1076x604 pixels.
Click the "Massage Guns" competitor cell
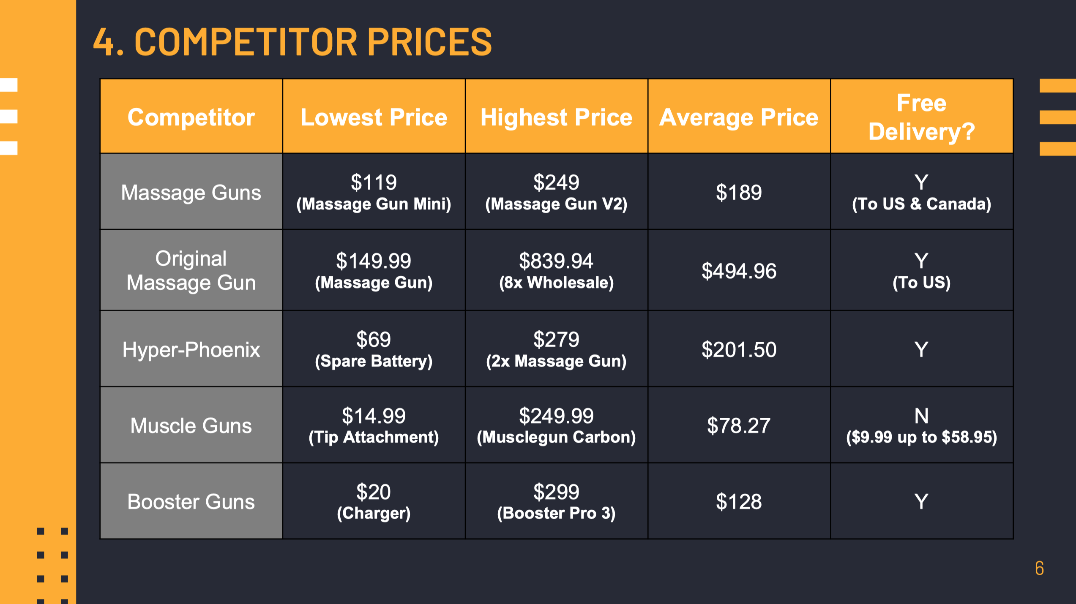click(x=191, y=192)
